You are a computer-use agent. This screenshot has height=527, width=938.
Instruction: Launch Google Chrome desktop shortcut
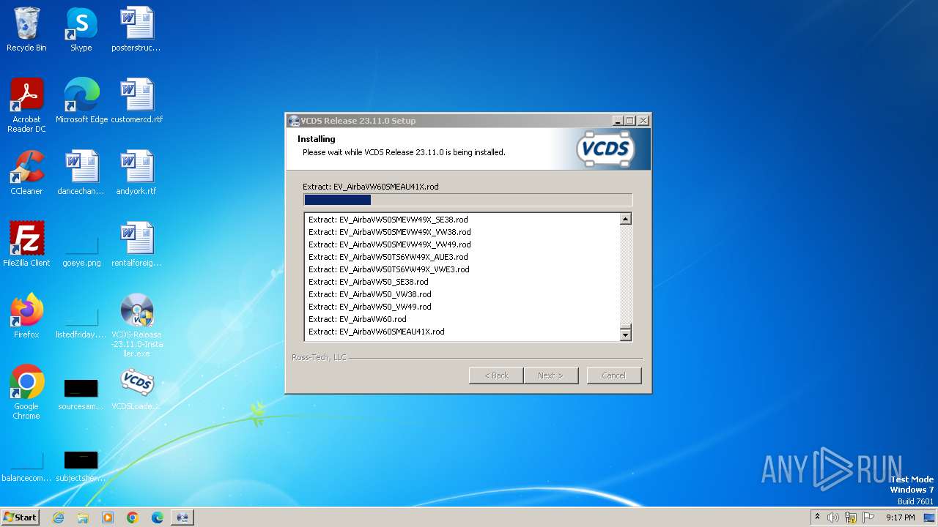point(26,392)
